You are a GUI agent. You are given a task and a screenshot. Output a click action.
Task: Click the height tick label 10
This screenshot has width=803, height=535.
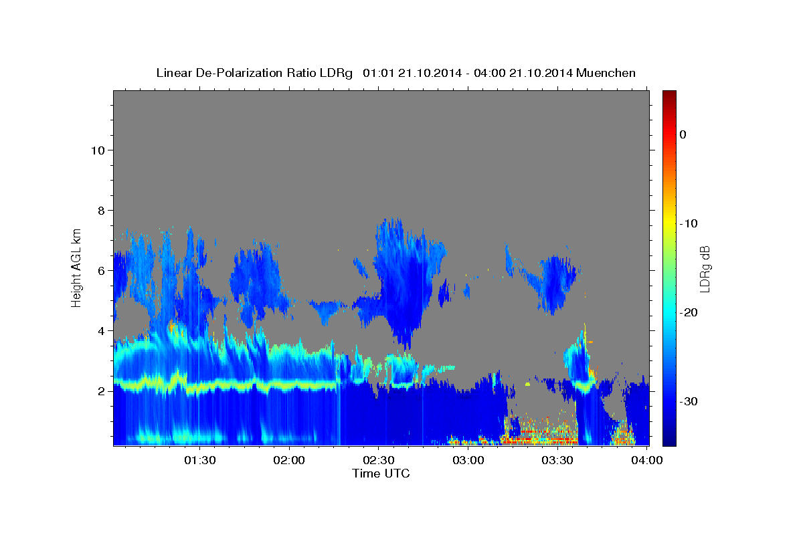tap(98, 150)
